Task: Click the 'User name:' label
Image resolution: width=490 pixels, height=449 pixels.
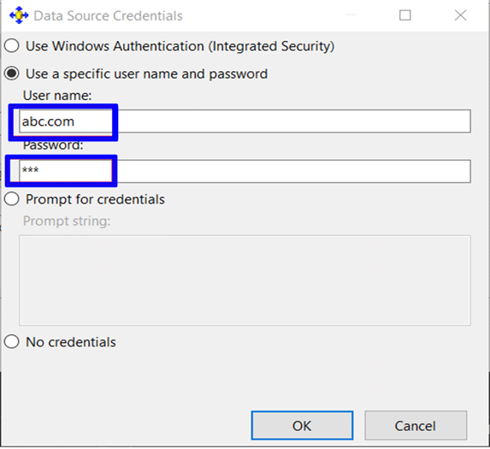Action: click(x=57, y=95)
